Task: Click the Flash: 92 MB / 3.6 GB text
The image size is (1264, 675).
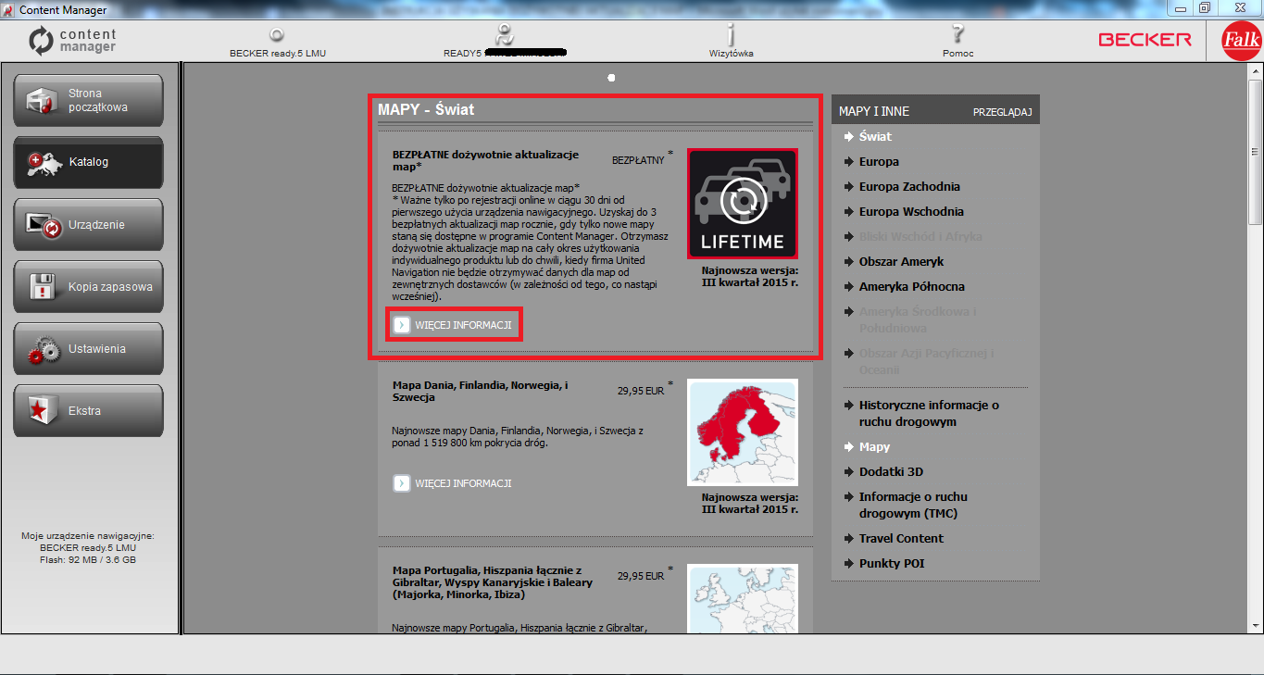Action: [x=88, y=559]
